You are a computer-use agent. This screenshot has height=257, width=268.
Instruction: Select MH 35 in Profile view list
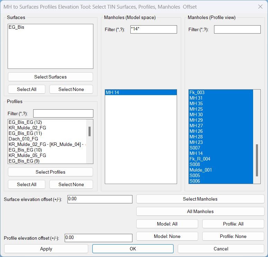point(221,103)
